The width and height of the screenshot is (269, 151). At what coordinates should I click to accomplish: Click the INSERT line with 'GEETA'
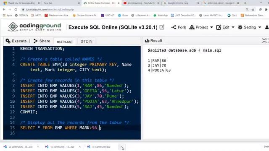(x=76, y=91)
